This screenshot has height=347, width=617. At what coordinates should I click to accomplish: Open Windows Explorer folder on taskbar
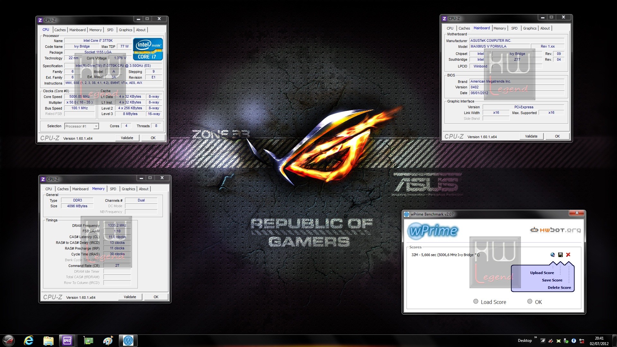pos(48,341)
